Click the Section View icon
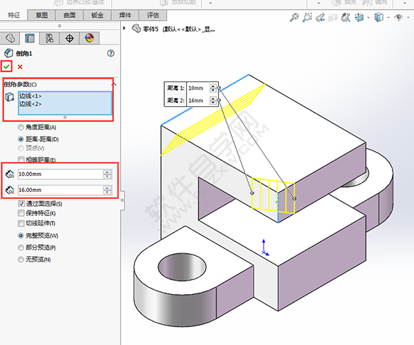The width and height of the screenshot is (414, 345). coord(333,18)
